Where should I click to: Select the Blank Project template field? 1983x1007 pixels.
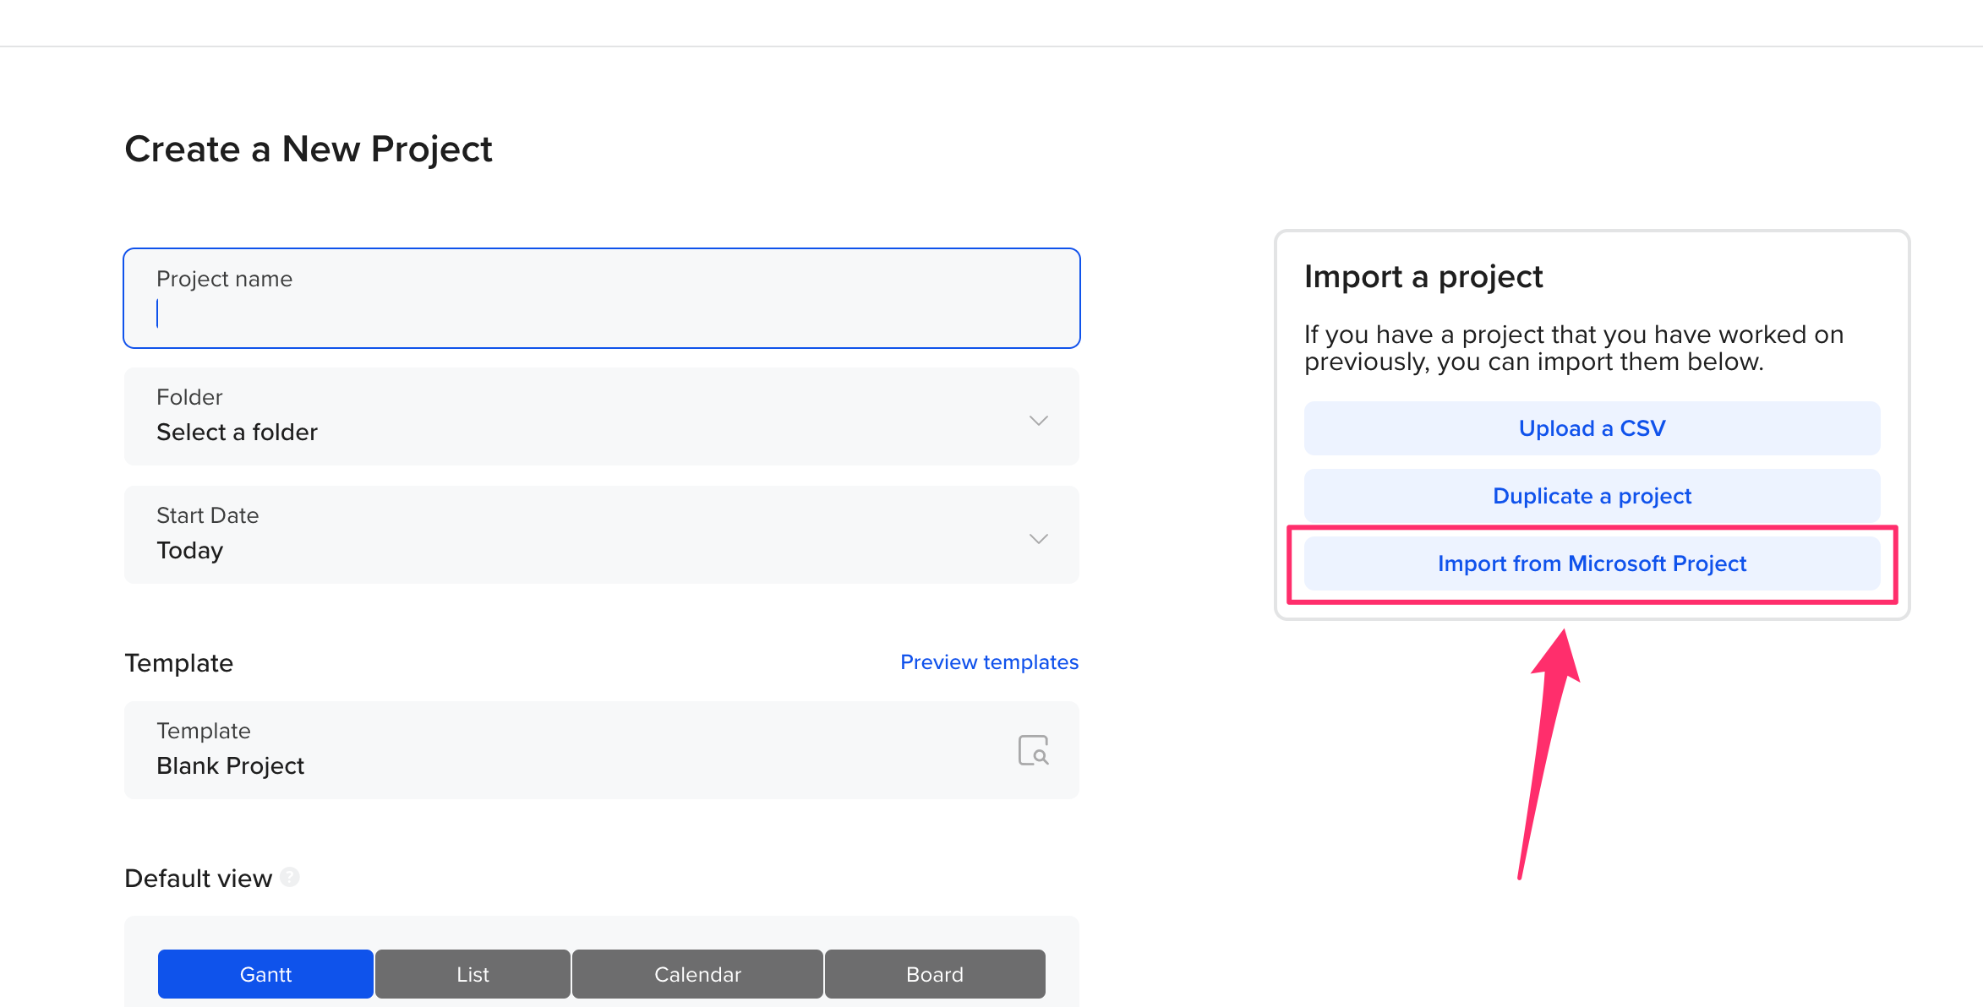[x=601, y=750]
